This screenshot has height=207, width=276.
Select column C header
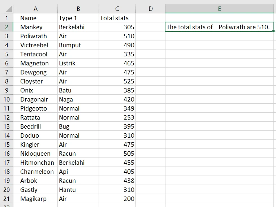coord(117,9)
